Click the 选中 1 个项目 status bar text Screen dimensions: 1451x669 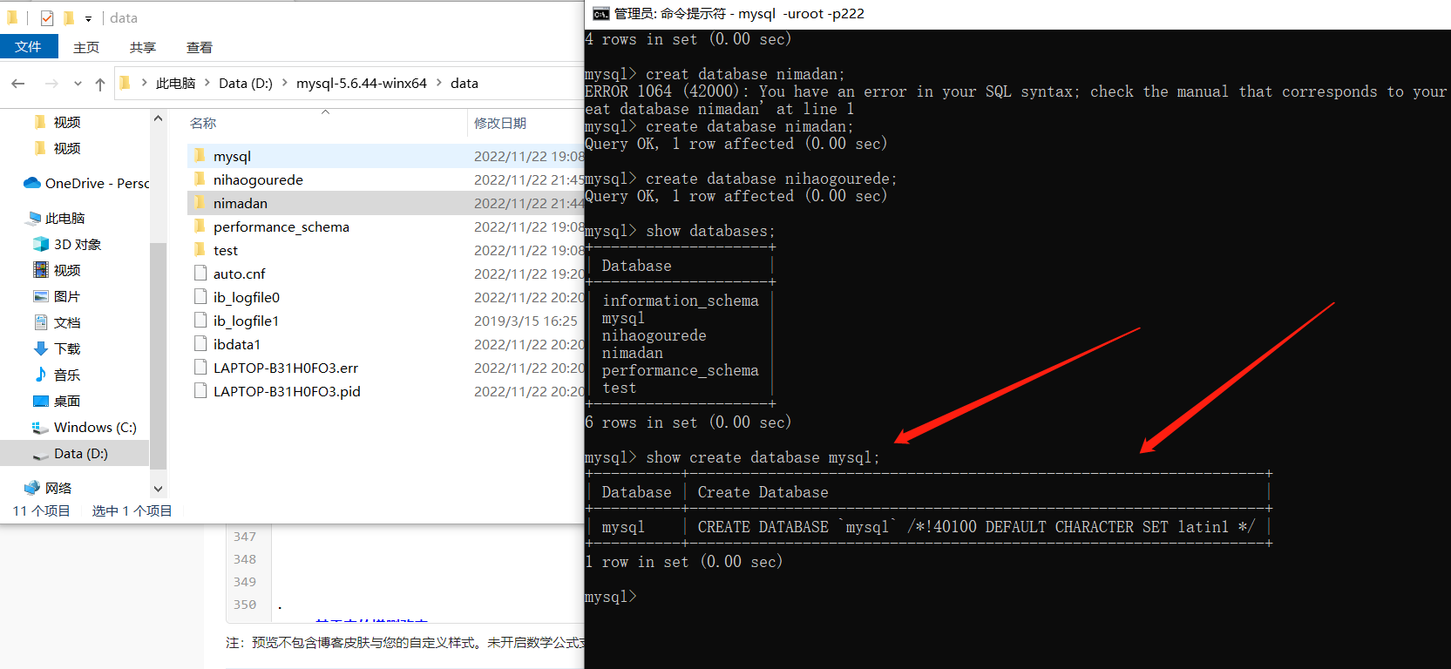click(132, 510)
